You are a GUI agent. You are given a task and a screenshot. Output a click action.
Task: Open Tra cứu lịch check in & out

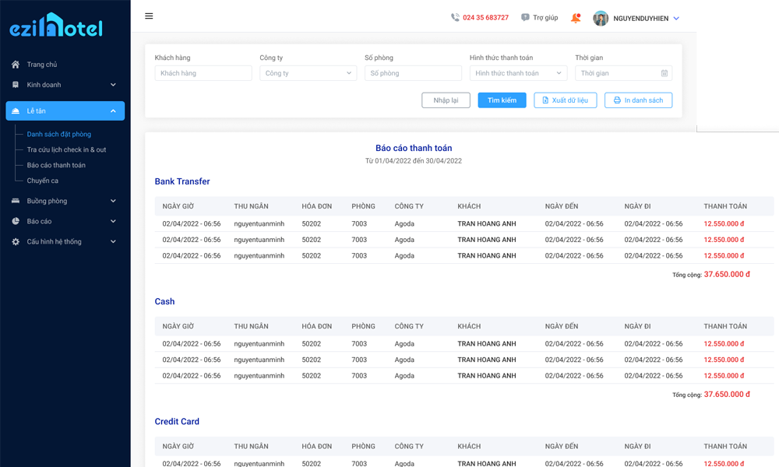click(66, 149)
